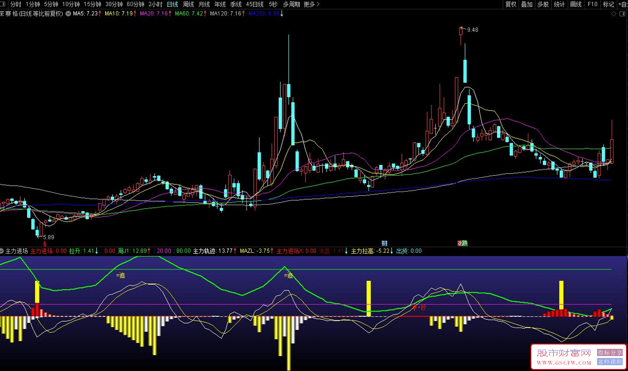The image size is (628, 371).
Task: Switch to 分时 intraday view
Action: tap(16, 4)
